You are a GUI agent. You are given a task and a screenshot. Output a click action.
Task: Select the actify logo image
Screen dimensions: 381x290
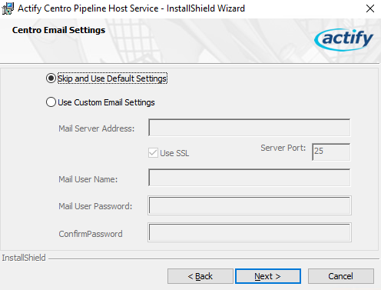click(x=344, y=39)
